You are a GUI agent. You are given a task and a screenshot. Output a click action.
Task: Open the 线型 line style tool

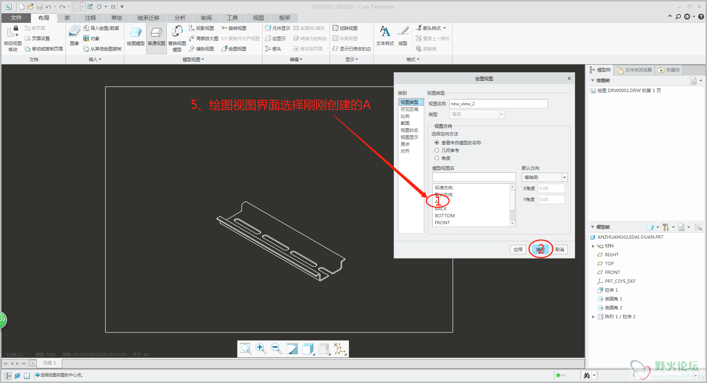(x=403, y=36)
